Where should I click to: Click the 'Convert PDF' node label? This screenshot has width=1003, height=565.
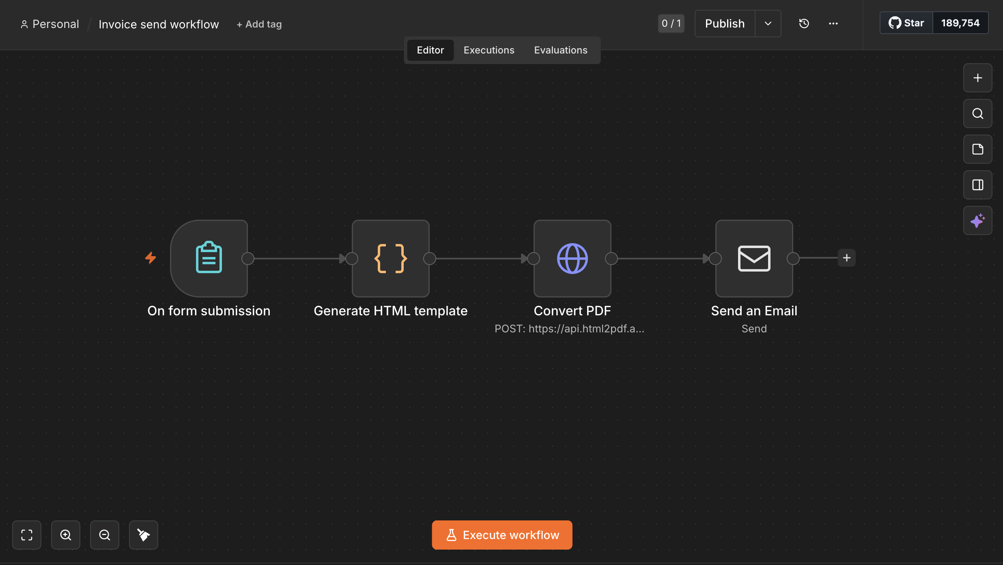pos(572,311)
